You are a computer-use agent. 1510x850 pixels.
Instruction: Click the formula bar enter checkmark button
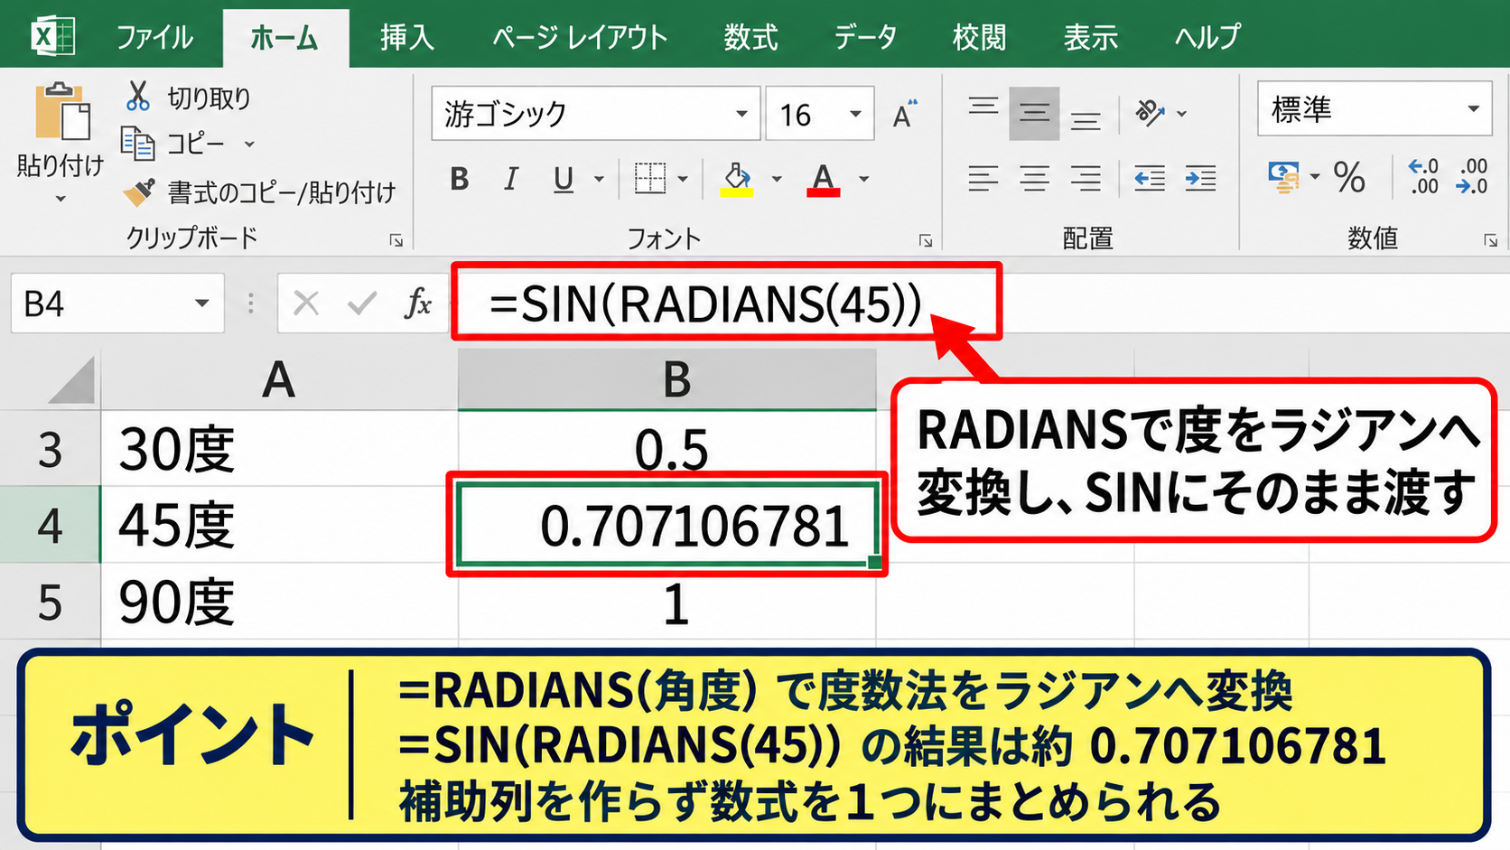[x=361, y=304]
